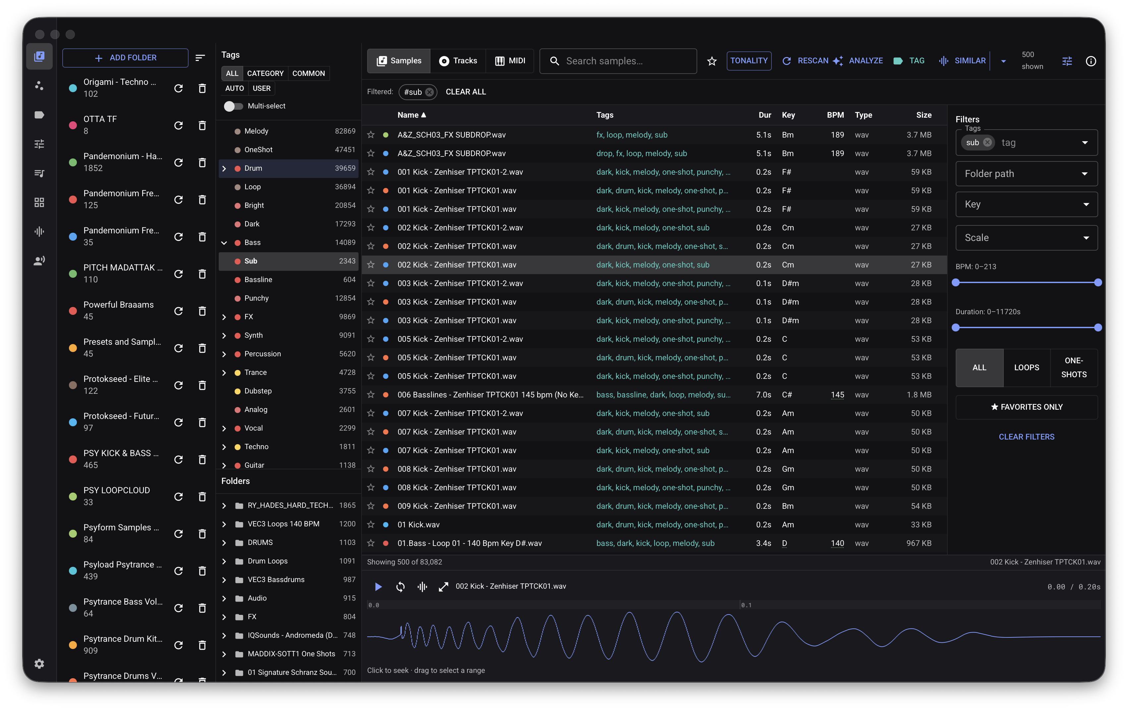This screenshot has height=710, width=1128.
Task: Open the dropdown arrow after Similar
Action: point(1003,61)
